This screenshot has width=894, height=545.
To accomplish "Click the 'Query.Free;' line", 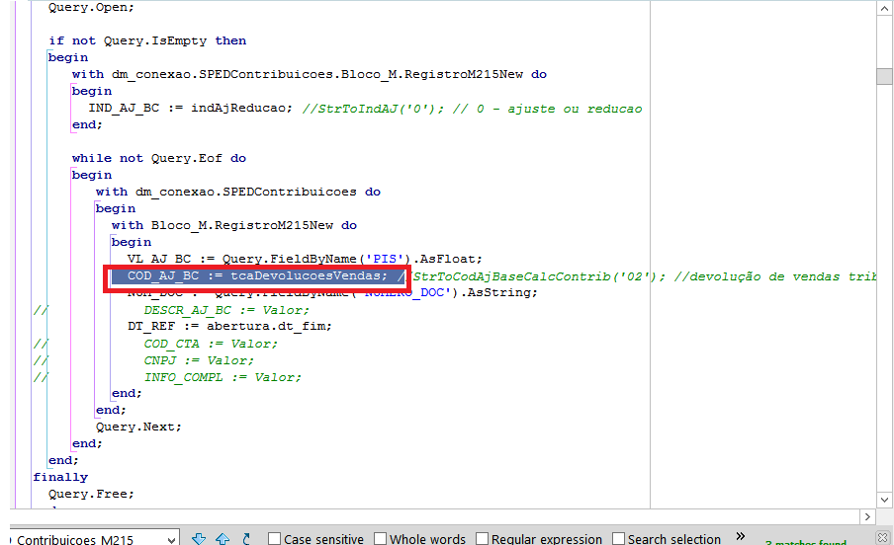I will click(x=91, y=494).
